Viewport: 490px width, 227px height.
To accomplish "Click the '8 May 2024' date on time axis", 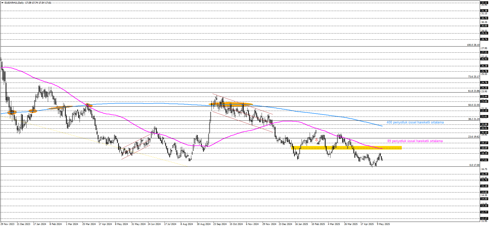I will point(121,224).
